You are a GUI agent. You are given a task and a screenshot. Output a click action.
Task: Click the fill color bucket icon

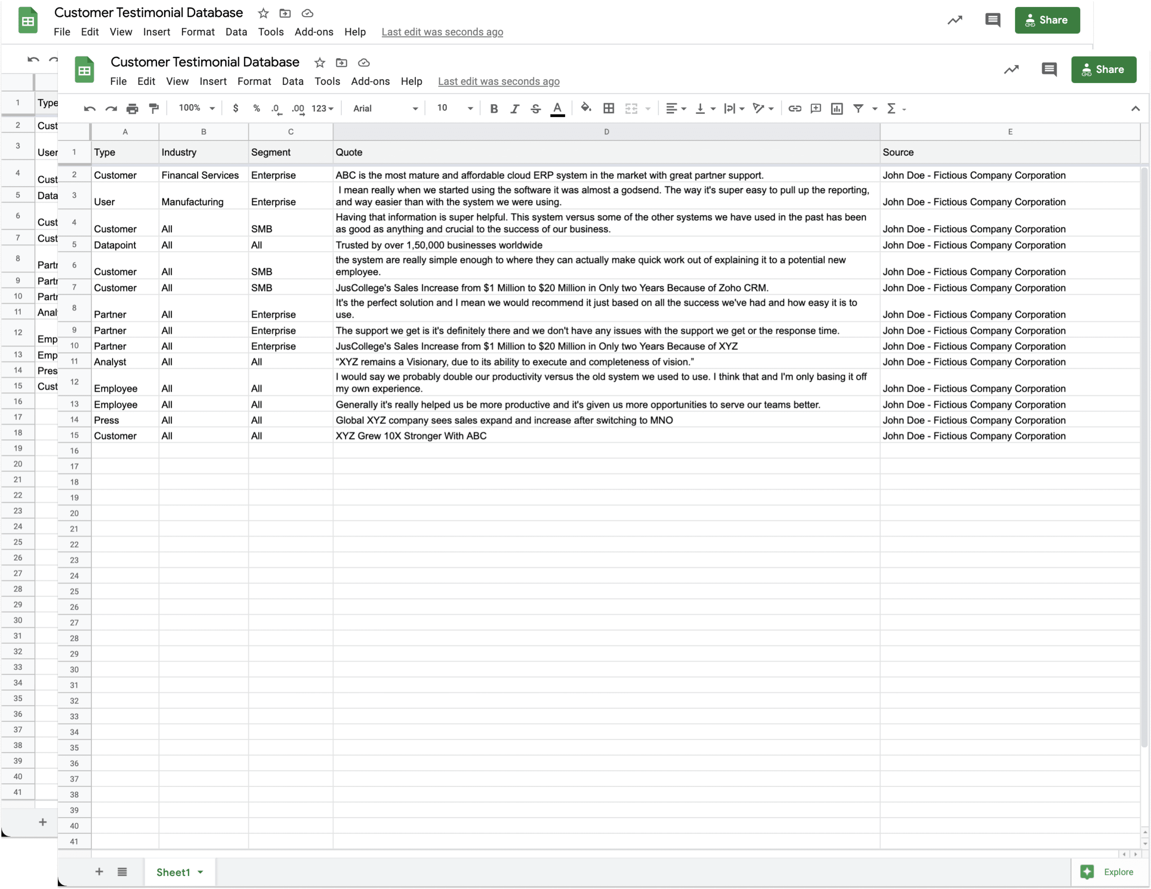point(585,108)
